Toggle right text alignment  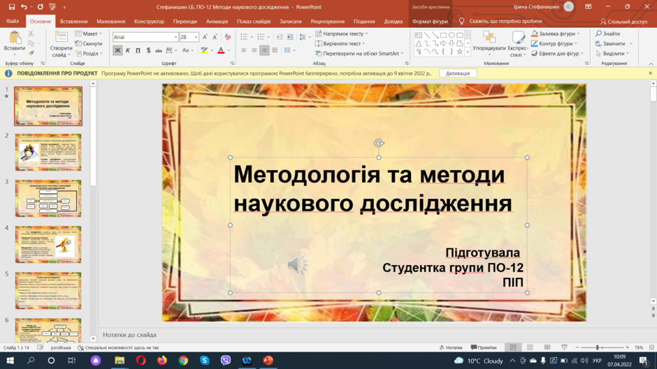click(264, 50)
